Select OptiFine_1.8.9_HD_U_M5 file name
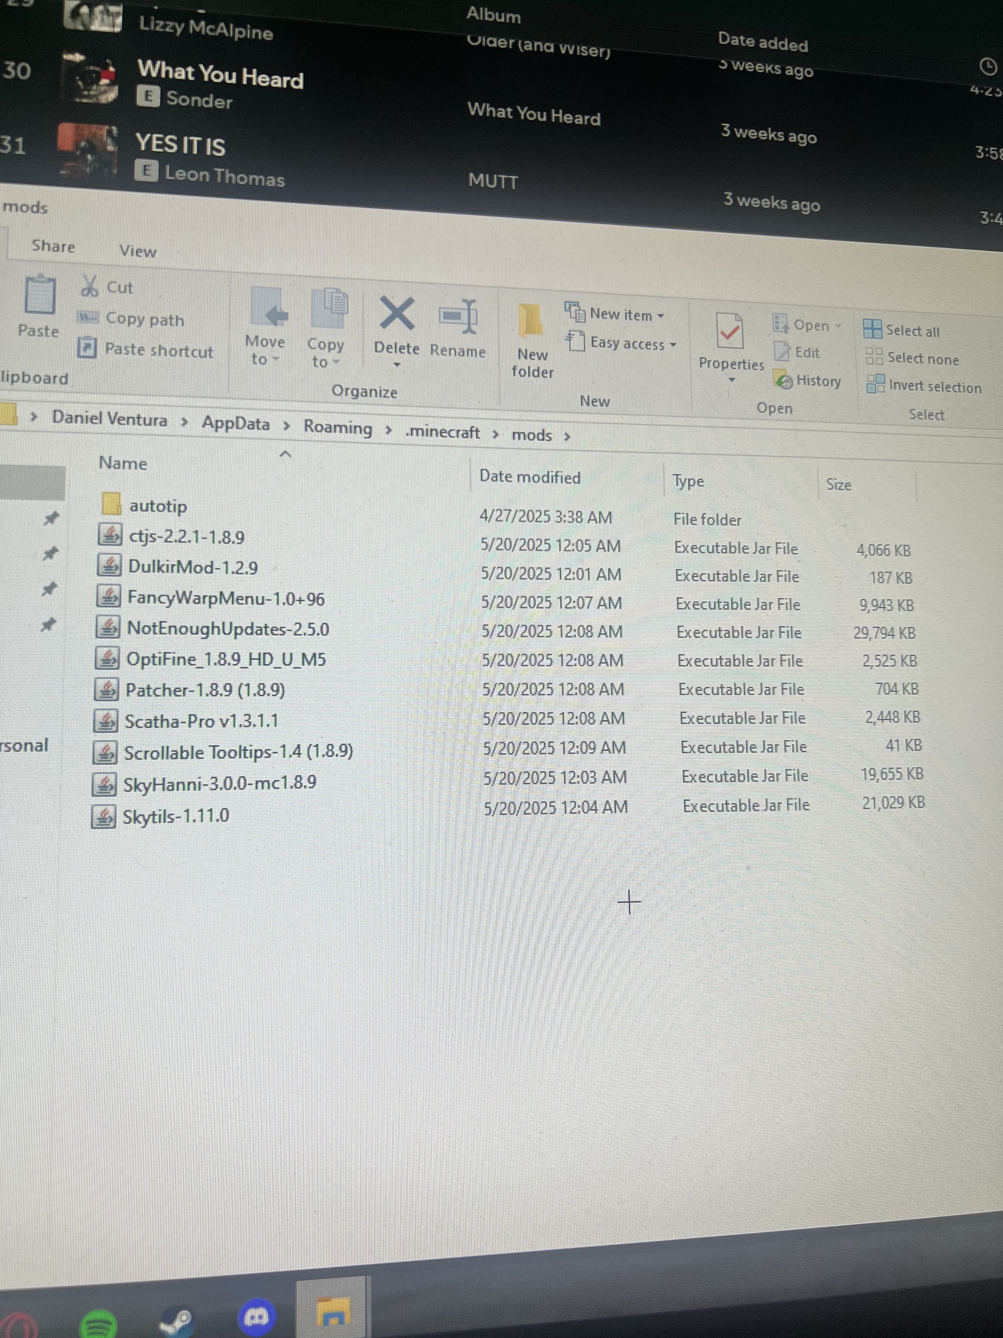The height and width of the screenshot is (1338, 1003). tap(226, 659)
